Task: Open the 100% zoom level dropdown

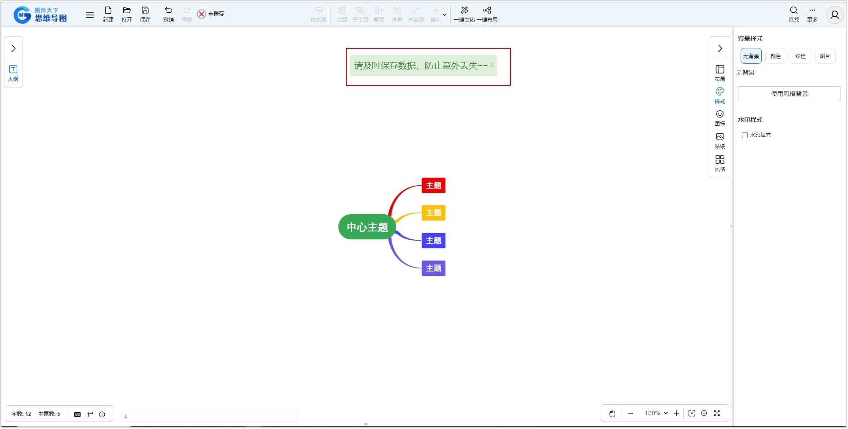Action: tap(656, 414)
